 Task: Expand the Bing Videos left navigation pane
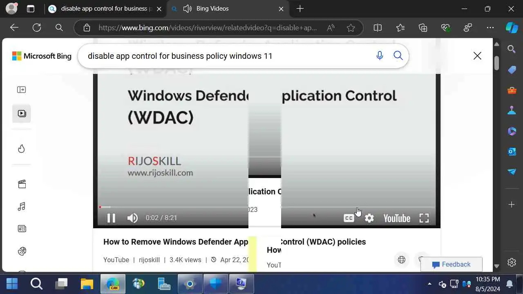point(22,90)
